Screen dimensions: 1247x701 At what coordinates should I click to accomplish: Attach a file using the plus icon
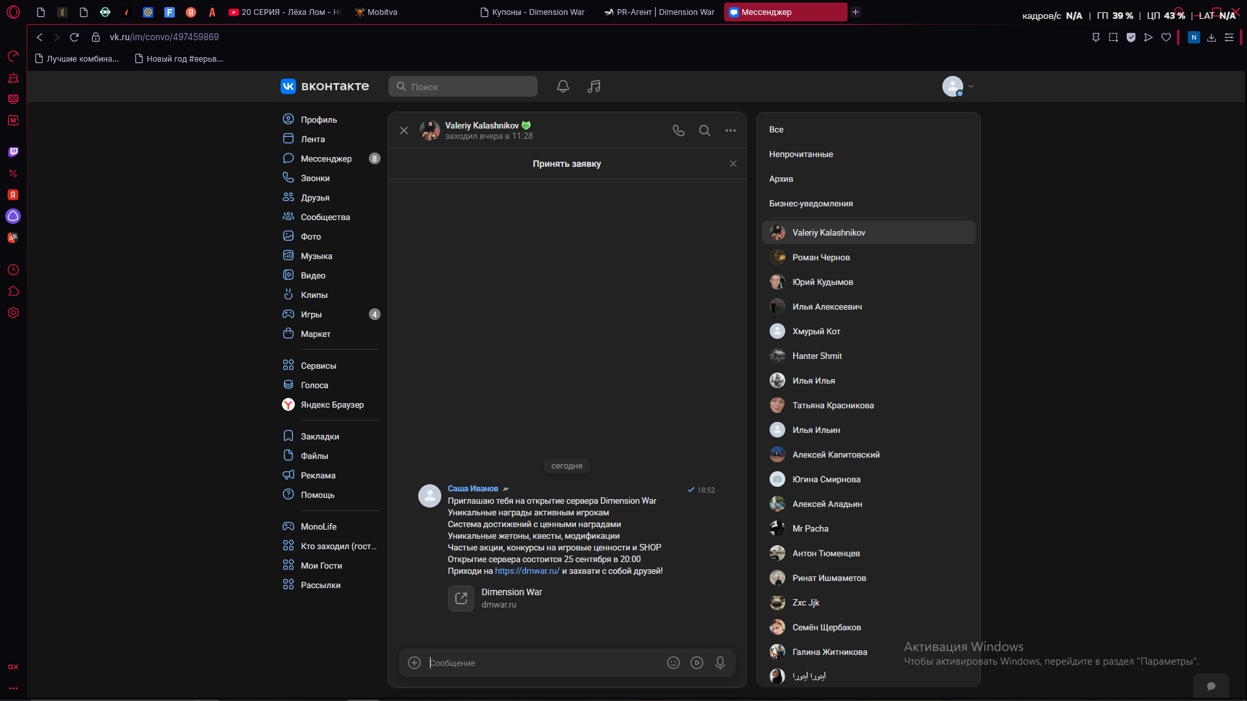[414, 663]
